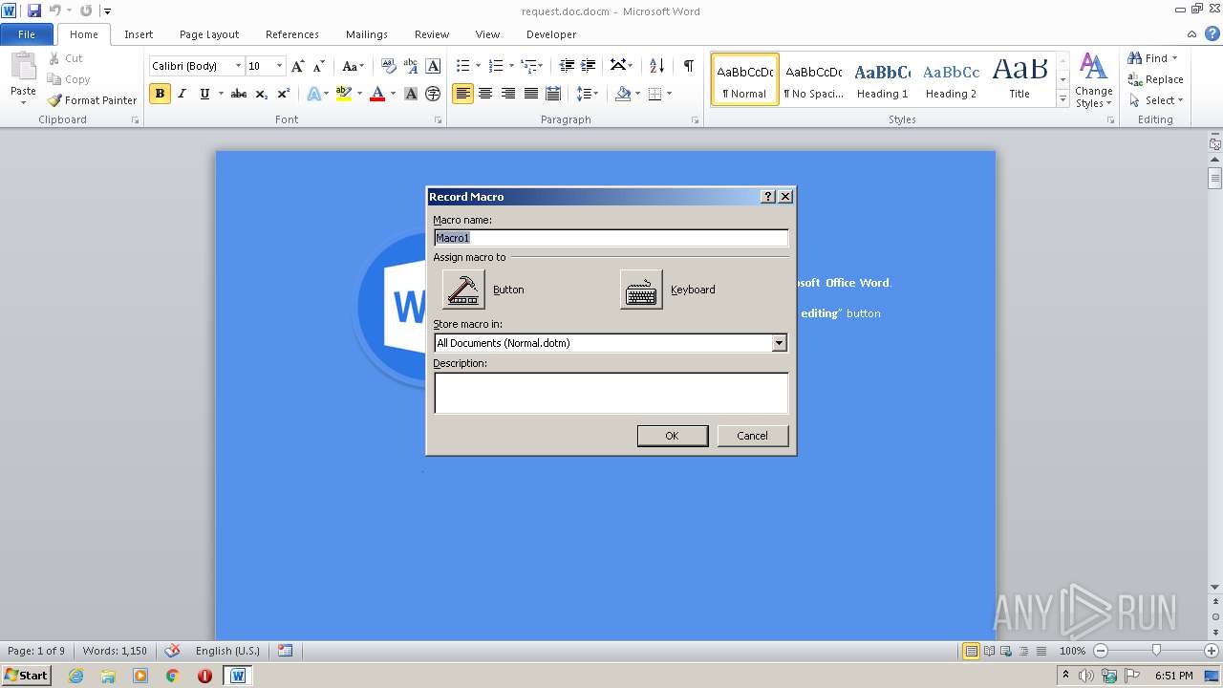Increase paragraph indent
Screen dimensions: 1223x688
pos(590,66)
